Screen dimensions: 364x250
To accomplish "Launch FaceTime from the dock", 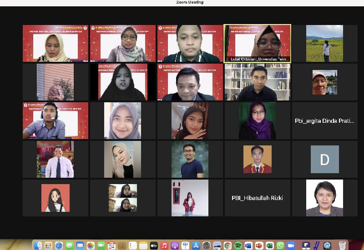I will [x=101, y=245].
